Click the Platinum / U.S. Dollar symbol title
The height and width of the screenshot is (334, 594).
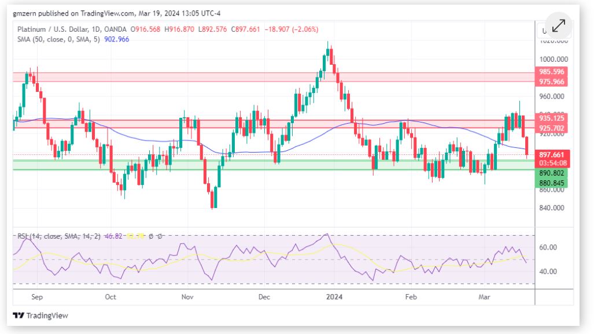coord(53,29)
